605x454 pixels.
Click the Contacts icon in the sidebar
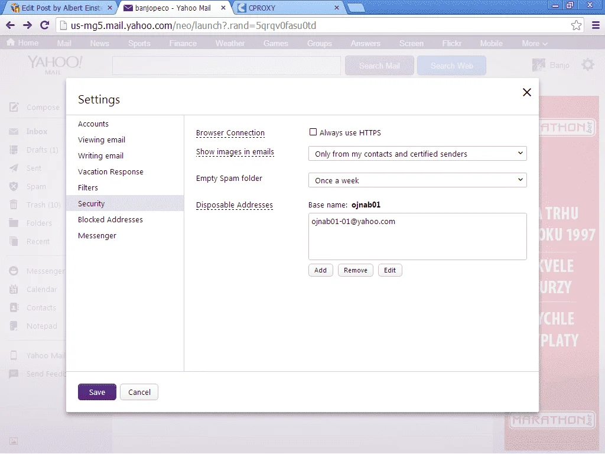click(x=14, y=307)
